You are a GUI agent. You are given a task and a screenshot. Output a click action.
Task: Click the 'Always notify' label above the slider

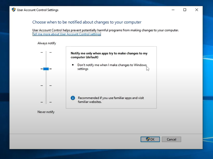[47, 43]
